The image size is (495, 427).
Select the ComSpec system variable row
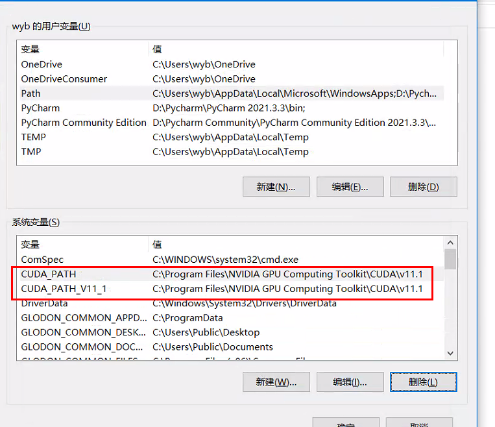(x=232, y=260)
